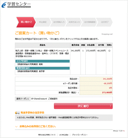This screenshot has height=138, width=128.
Task: Click the delivery truck icon
Action: pos(17,112)
